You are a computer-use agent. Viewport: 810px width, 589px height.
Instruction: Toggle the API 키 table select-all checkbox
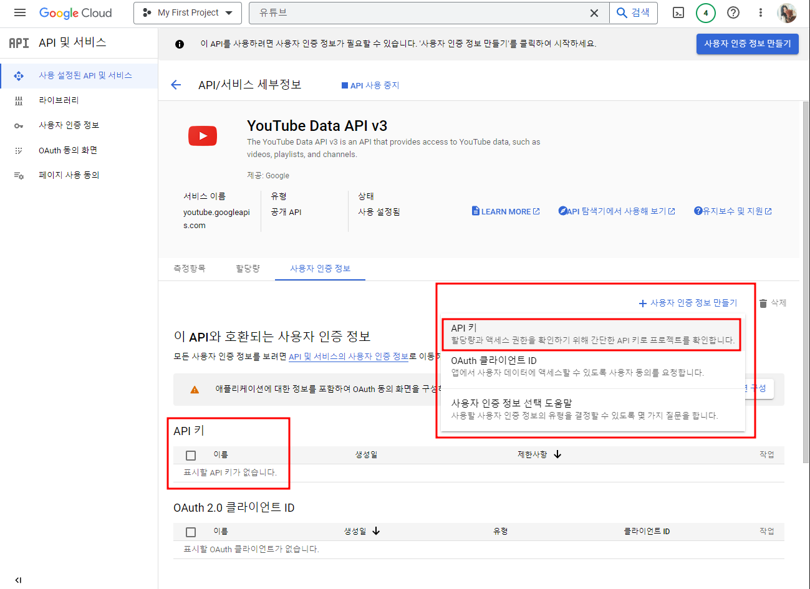pos(191,456)
